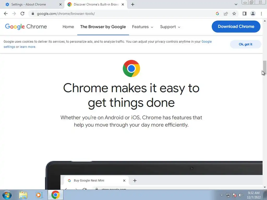The image size is (267, 200).
Task: Dismiss cookies with Ok, got it
Action: pyautogui.click(x=245, y=44)
